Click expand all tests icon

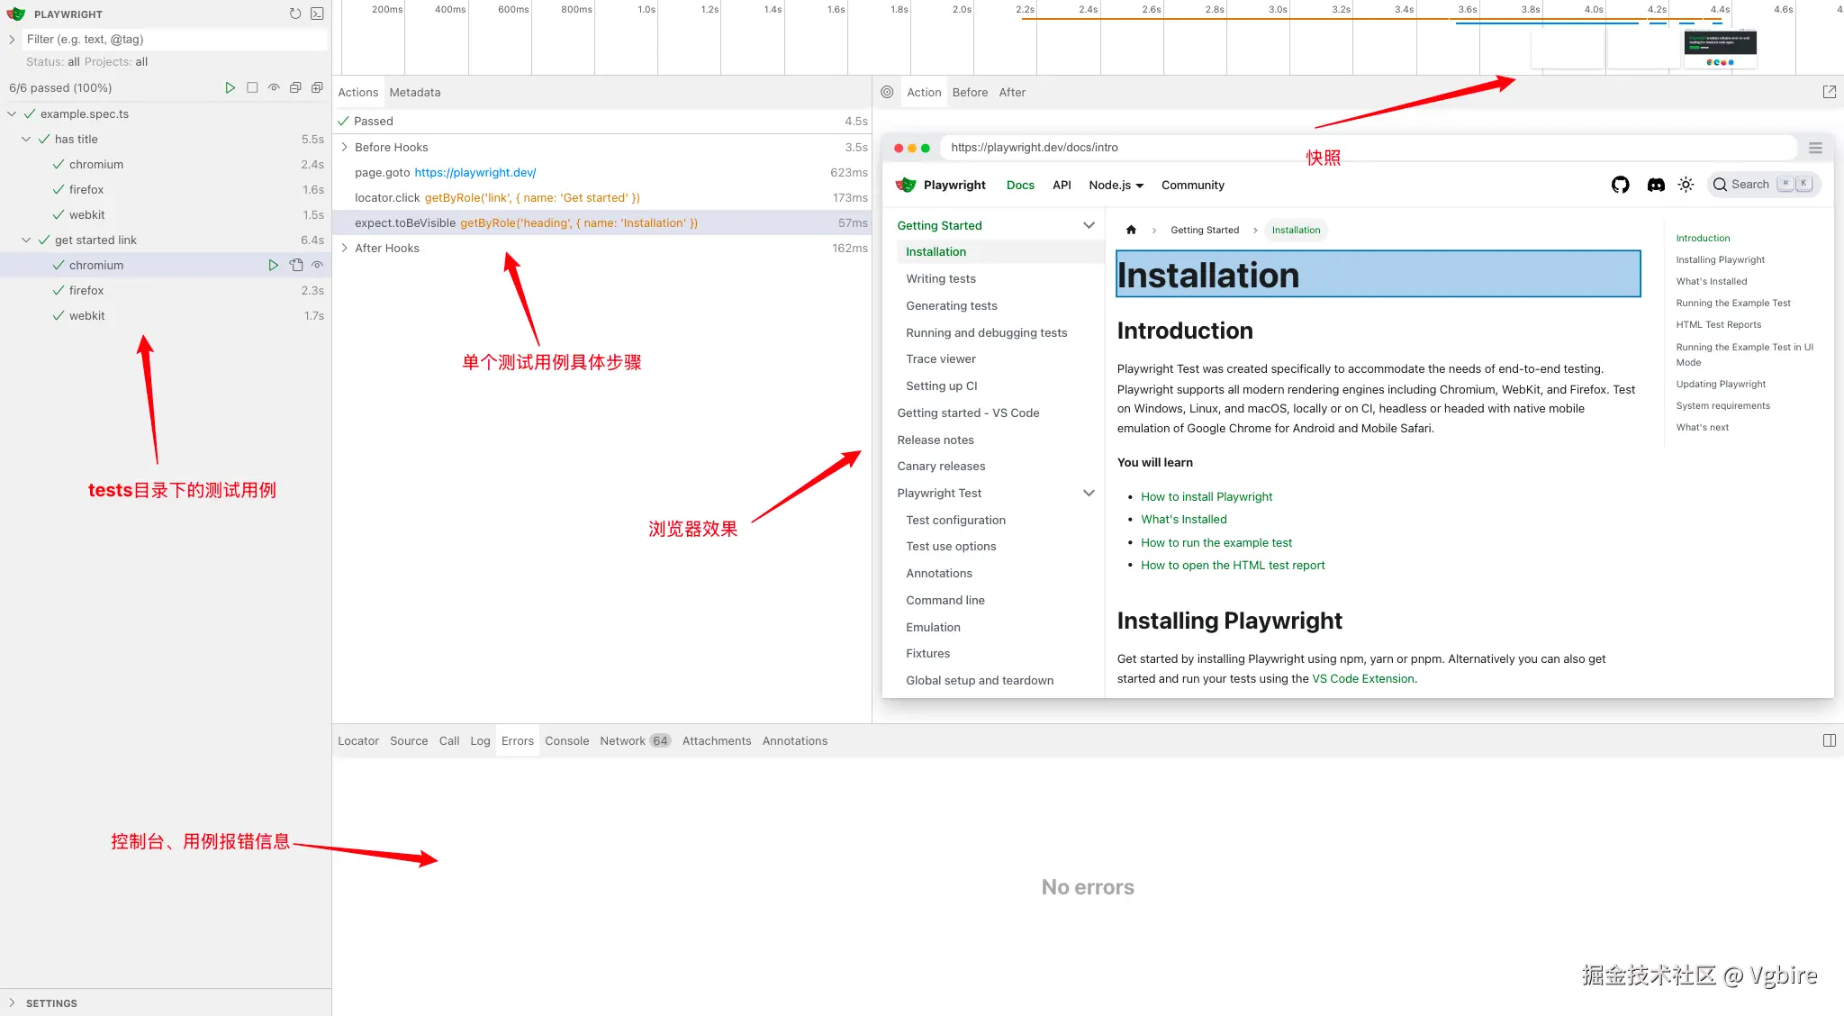click(x=317, y=87)
